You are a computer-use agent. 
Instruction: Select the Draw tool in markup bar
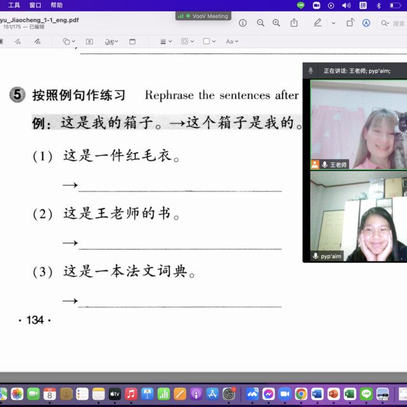38,41
